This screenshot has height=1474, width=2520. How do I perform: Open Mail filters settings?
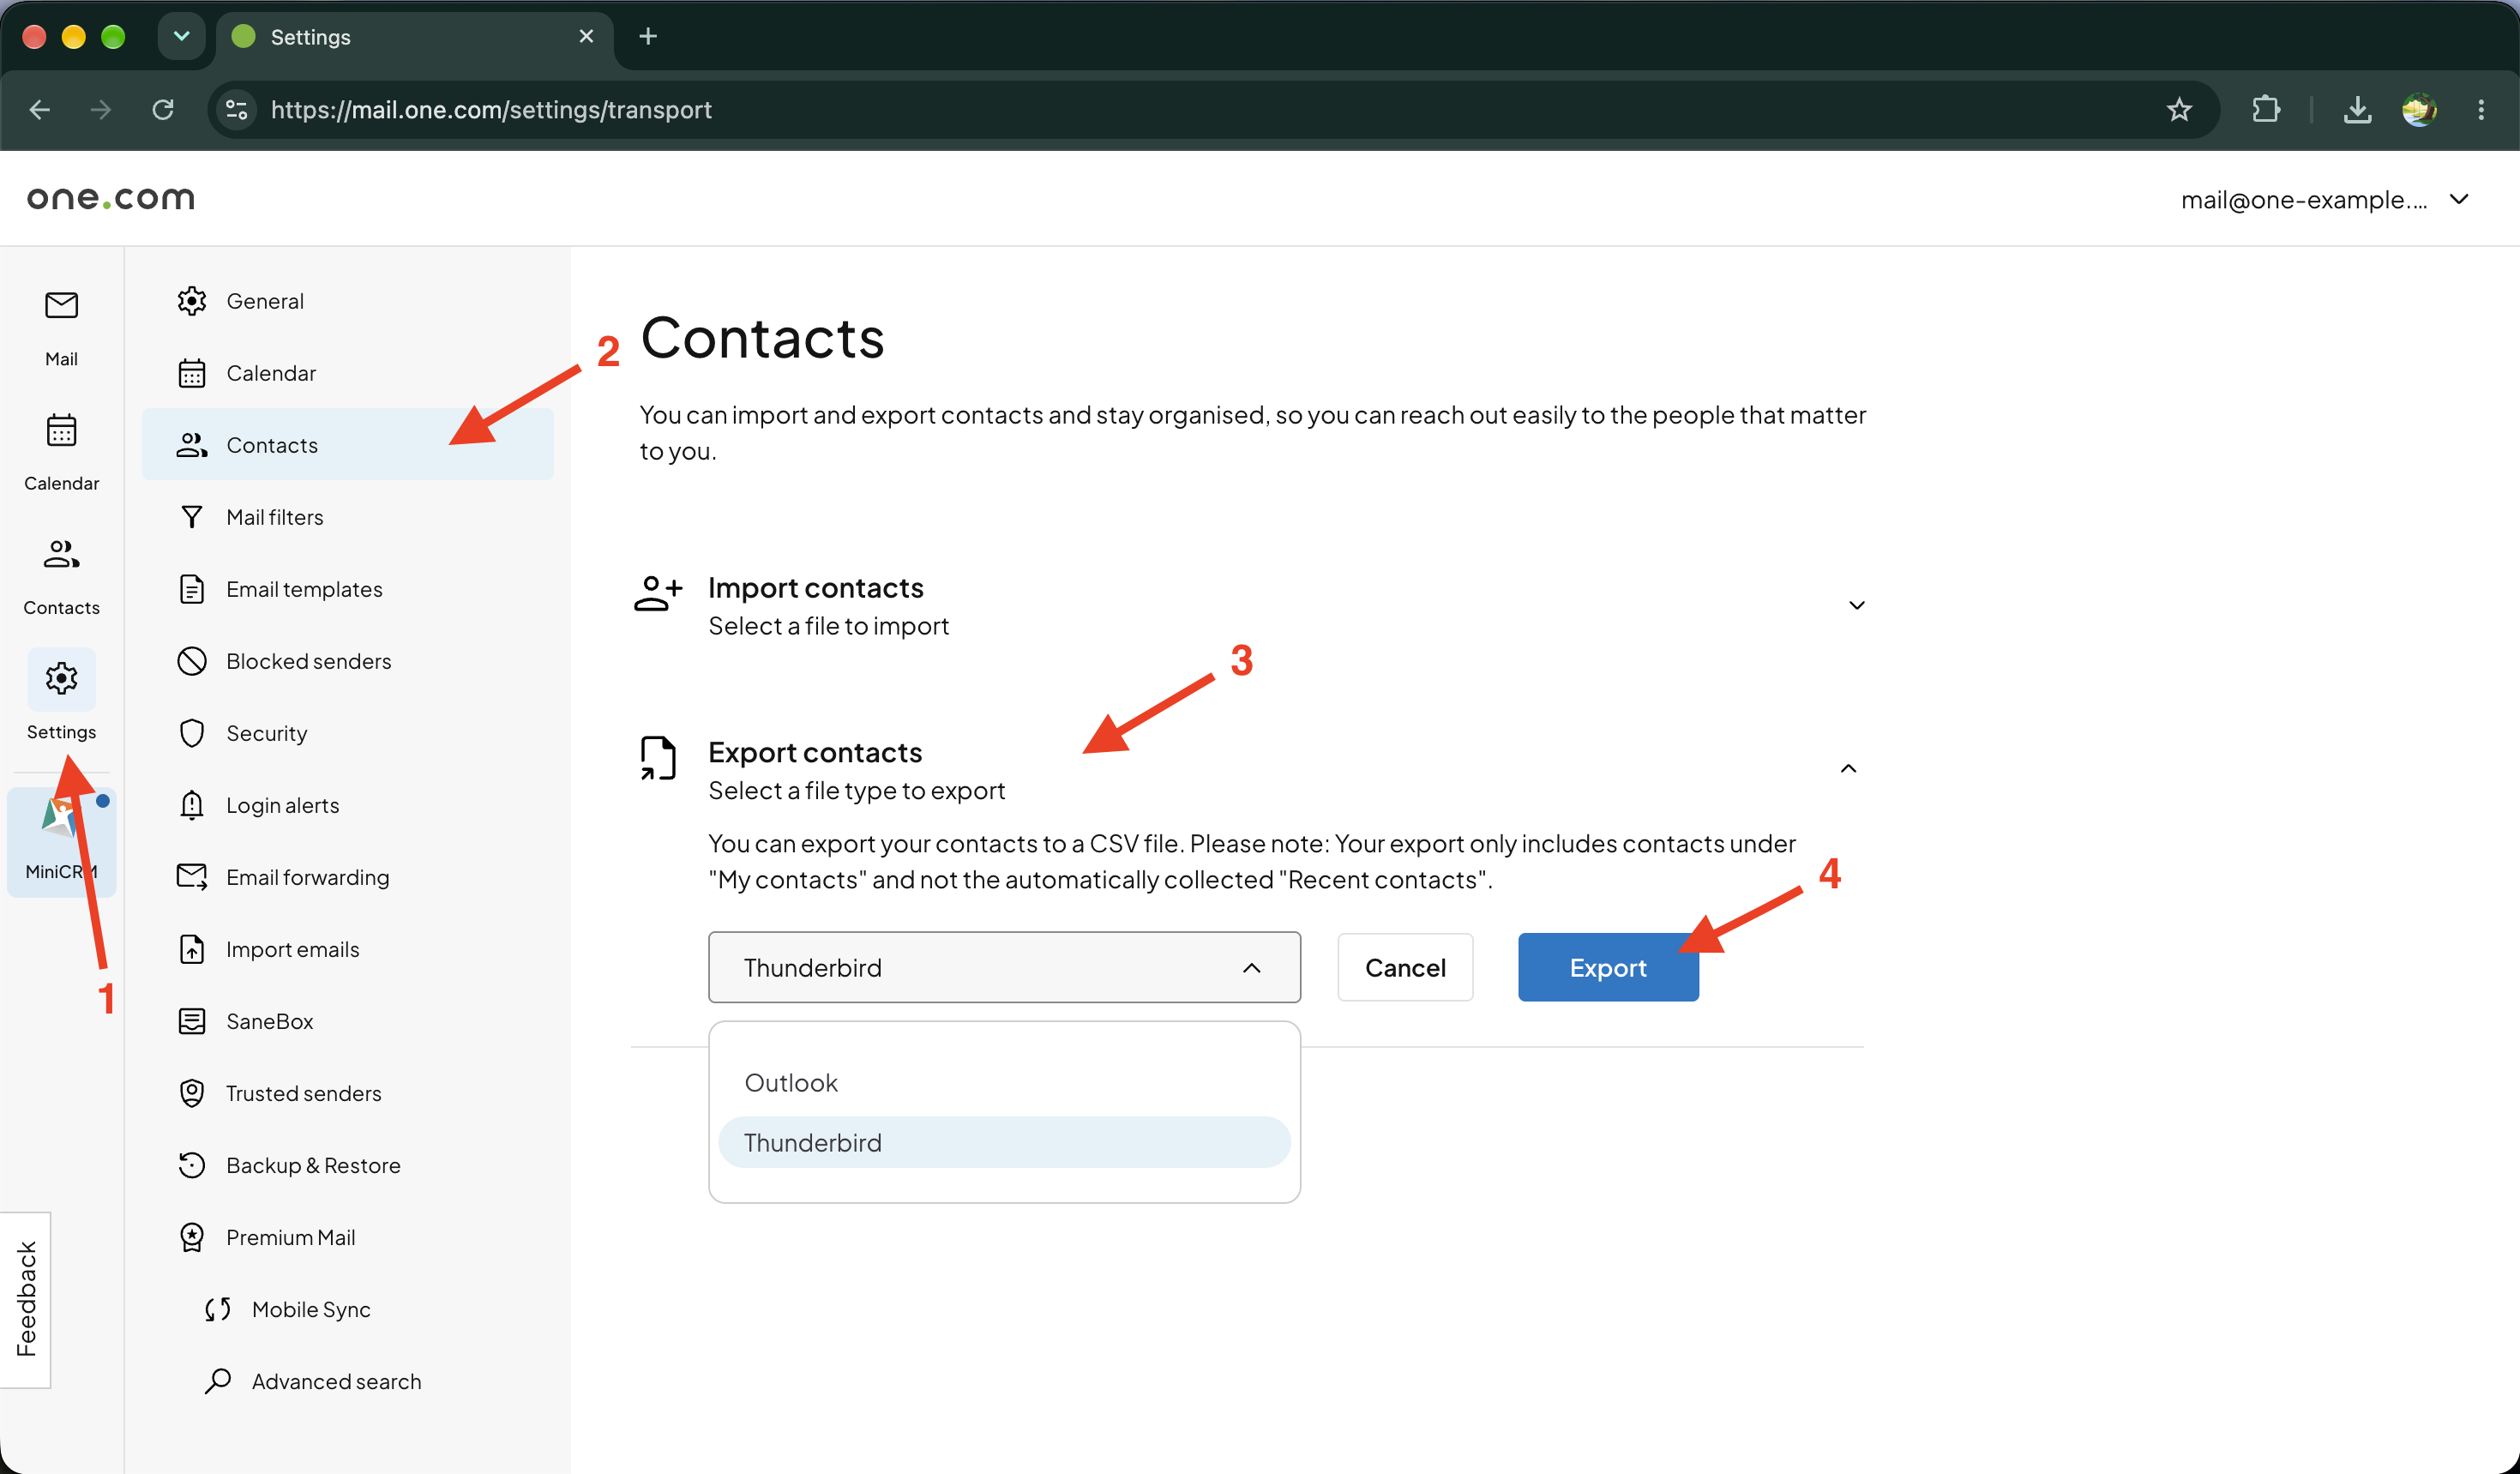[347, 517]
